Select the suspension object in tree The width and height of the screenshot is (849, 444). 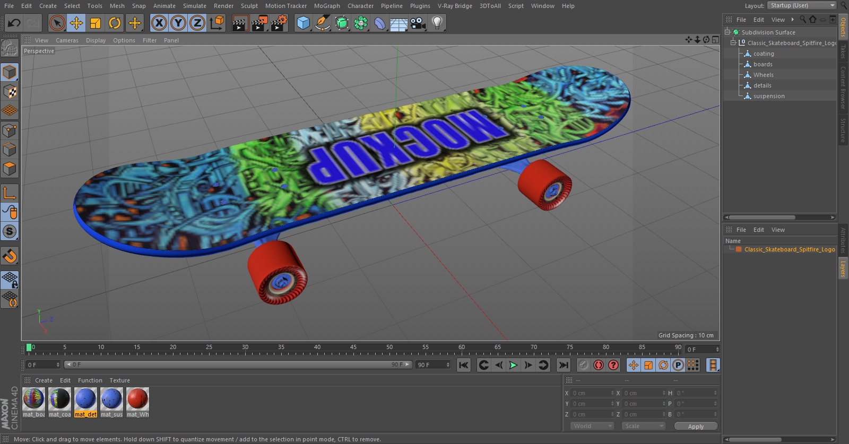[x=769, y=96]
